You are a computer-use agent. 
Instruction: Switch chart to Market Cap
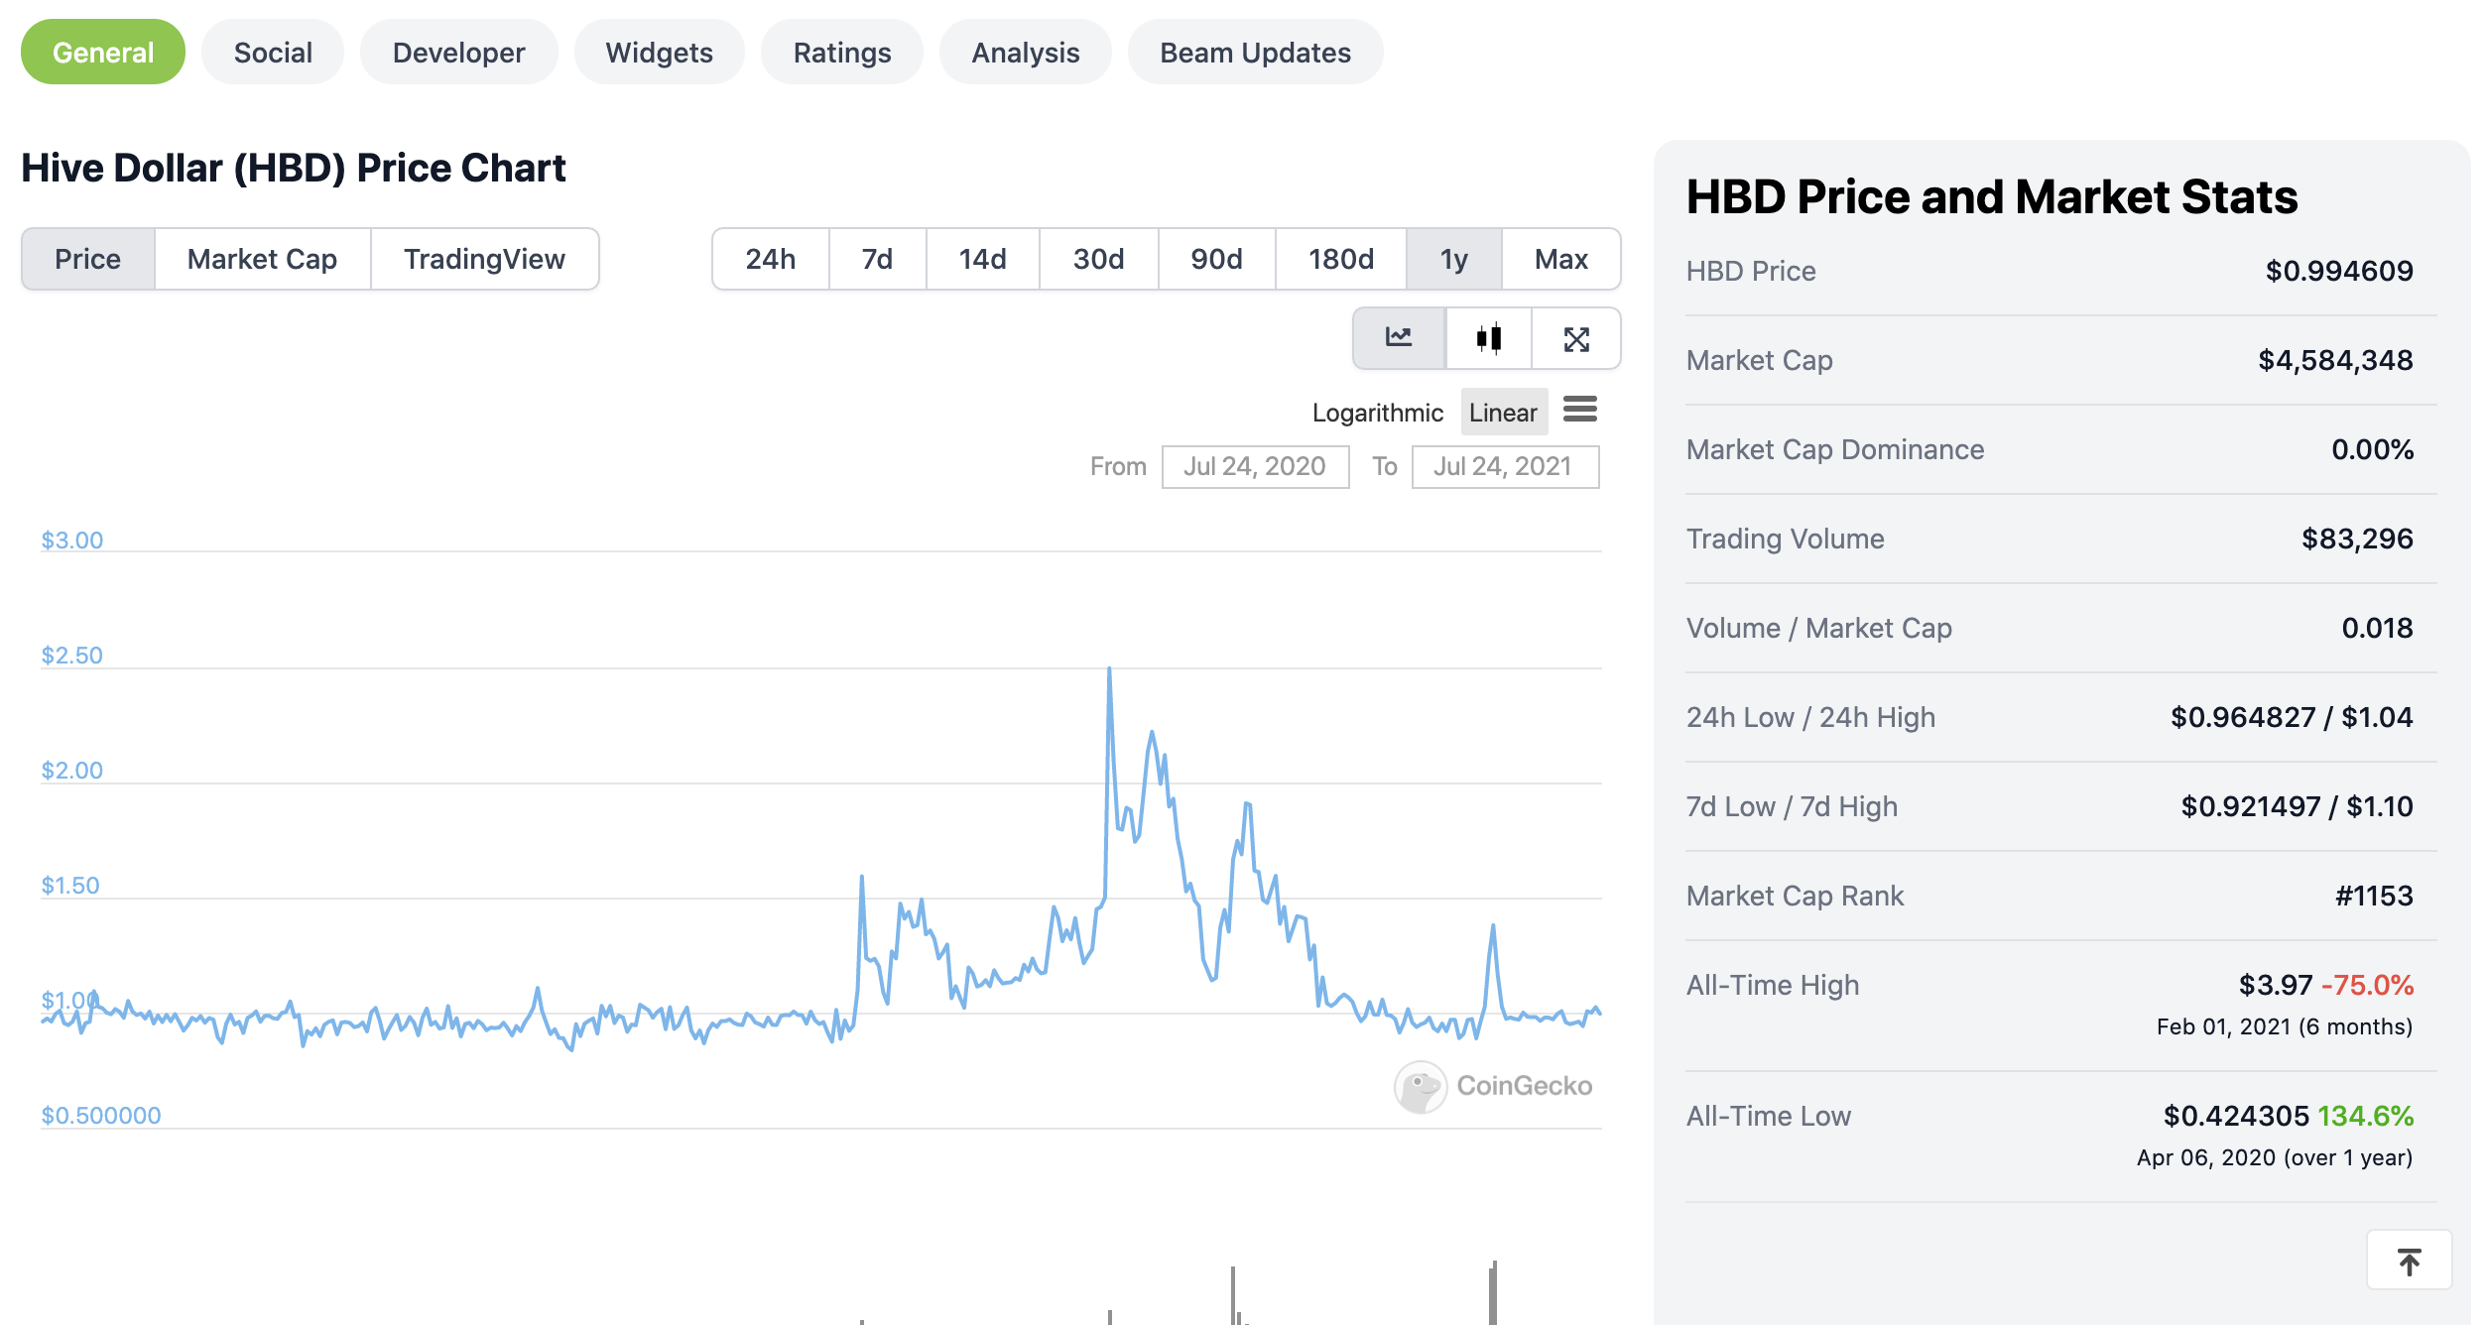point(263,259)
